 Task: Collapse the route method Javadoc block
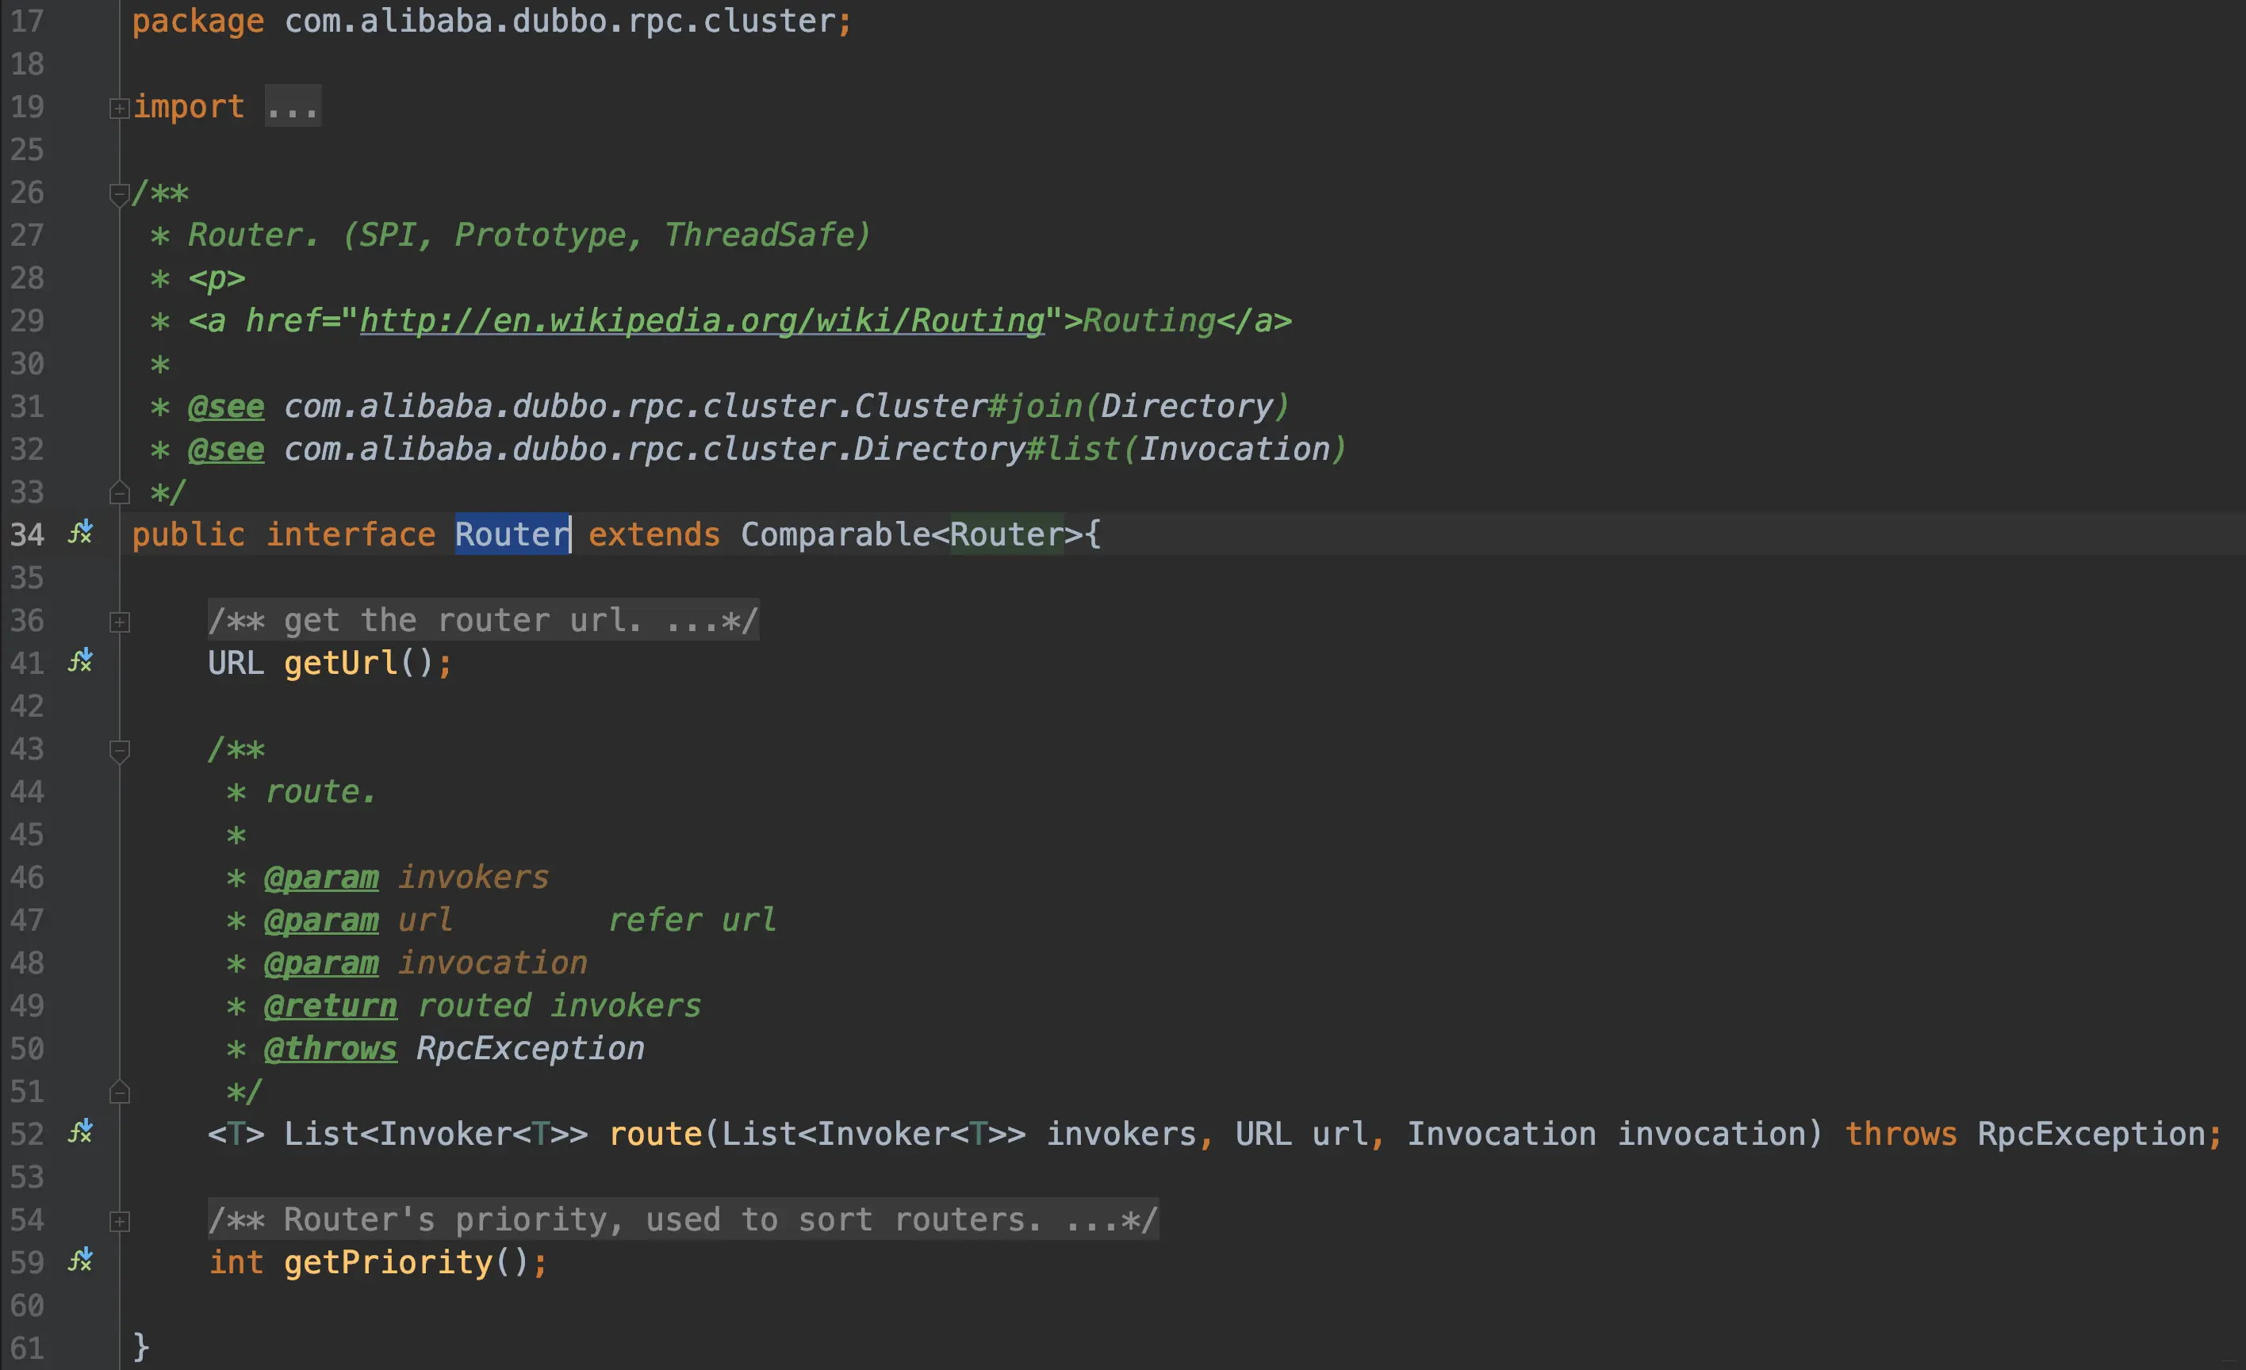point(118,750)
